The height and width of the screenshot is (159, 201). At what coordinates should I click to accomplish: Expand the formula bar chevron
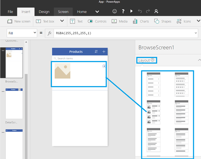(196, 33)
